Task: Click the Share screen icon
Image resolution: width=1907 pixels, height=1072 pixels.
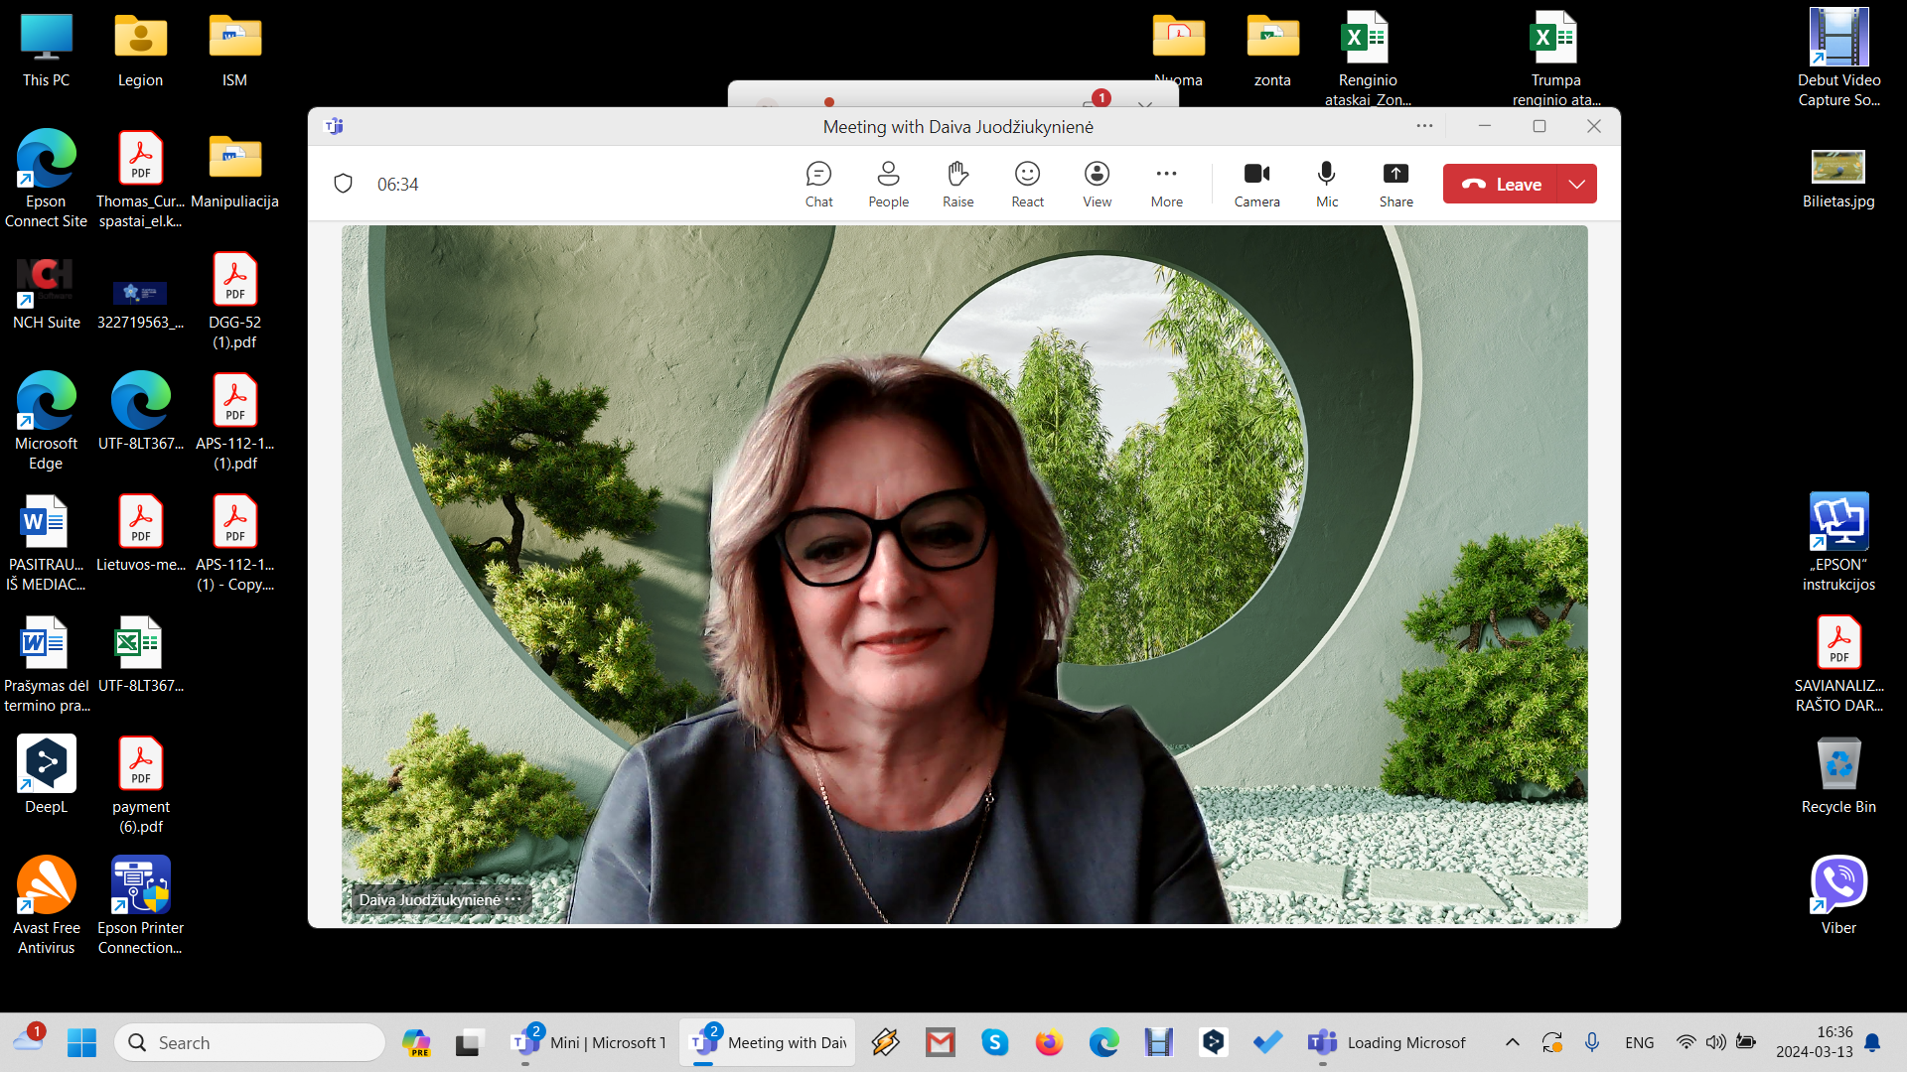Action: click(x=1395, y=185)
